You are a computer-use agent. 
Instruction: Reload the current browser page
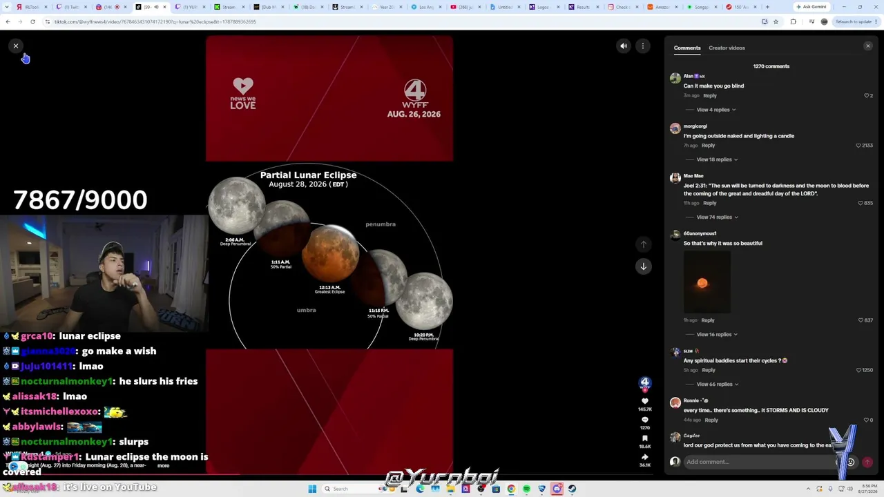click(x=32, y=21)
